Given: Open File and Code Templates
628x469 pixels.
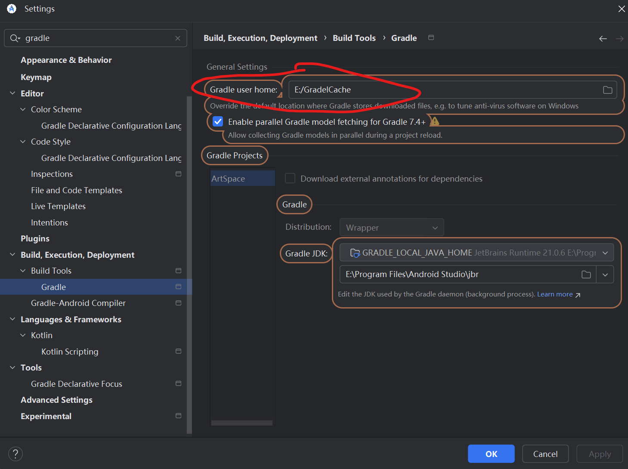Looking at the screenshot, I should (x=77, y=190).
